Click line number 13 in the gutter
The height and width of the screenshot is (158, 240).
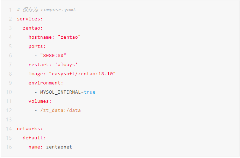point(9,119)
